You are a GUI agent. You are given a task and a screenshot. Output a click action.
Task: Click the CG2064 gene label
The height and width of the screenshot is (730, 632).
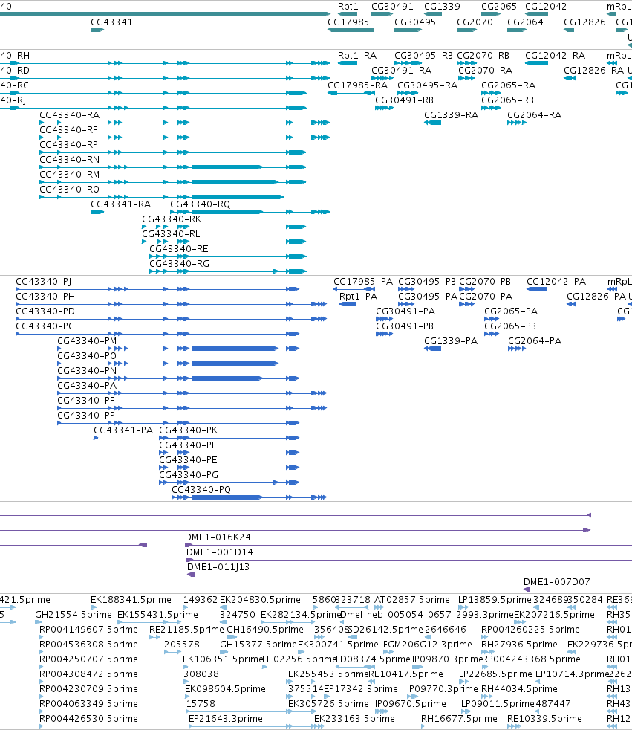525,22
